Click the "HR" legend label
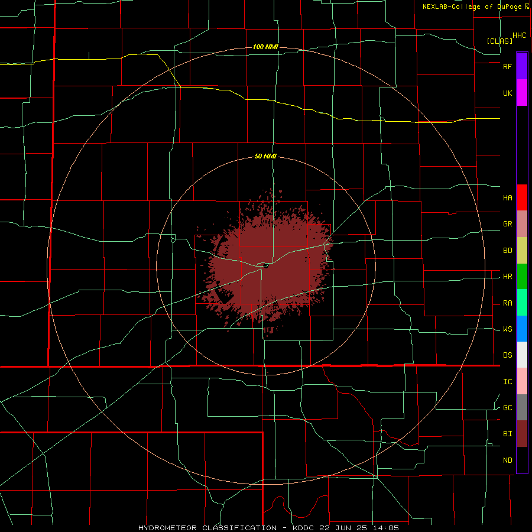 point(507,277)
